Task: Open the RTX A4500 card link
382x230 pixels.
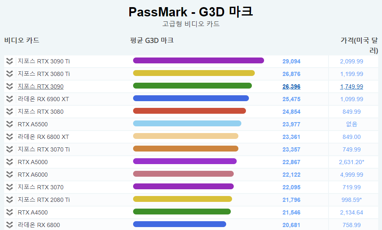Action: tap(33, 212)
